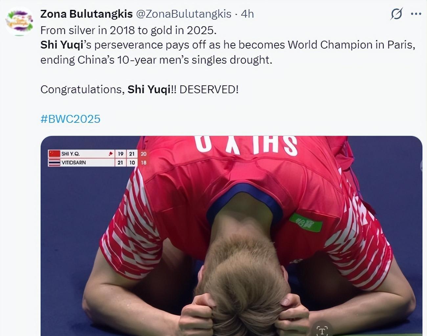Open the Zona Bulutangkis profile avatar
Screen dimensions: 427x336
click(x=19, y=21)
